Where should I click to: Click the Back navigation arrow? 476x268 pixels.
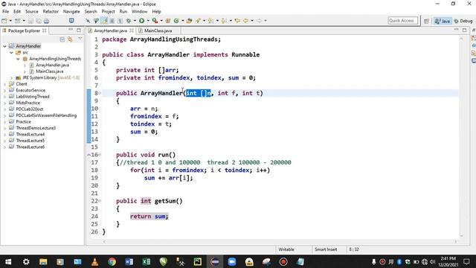pos(245,21)
